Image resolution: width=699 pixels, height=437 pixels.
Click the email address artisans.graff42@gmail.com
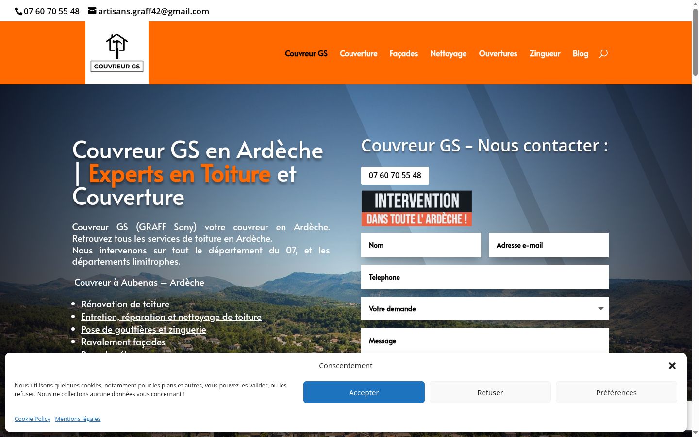coord(153,11)
